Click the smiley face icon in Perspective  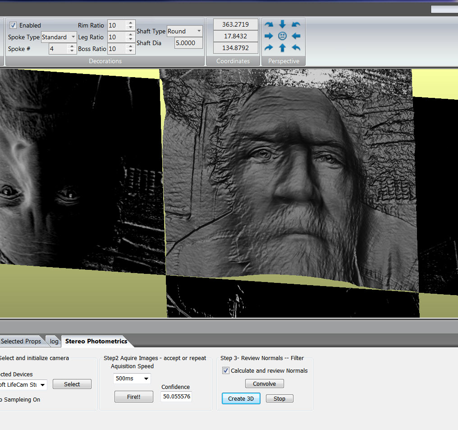point(283,36)
